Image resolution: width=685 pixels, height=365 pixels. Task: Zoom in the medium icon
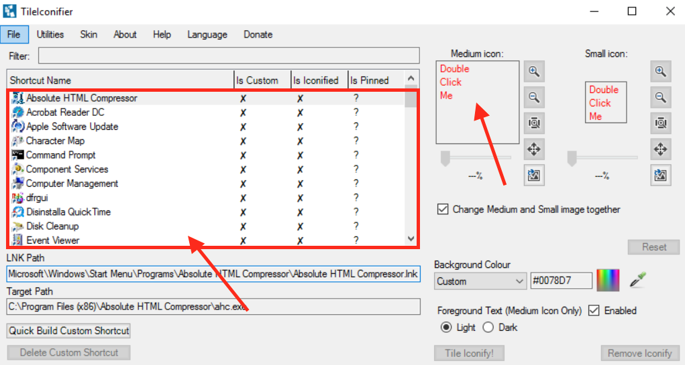[534, 72]
